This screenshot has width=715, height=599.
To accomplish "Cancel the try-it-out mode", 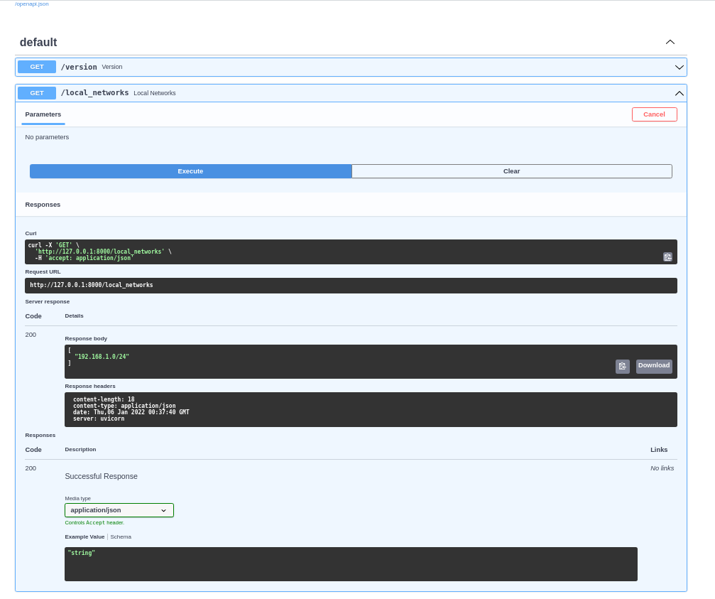I will (654, 114).
